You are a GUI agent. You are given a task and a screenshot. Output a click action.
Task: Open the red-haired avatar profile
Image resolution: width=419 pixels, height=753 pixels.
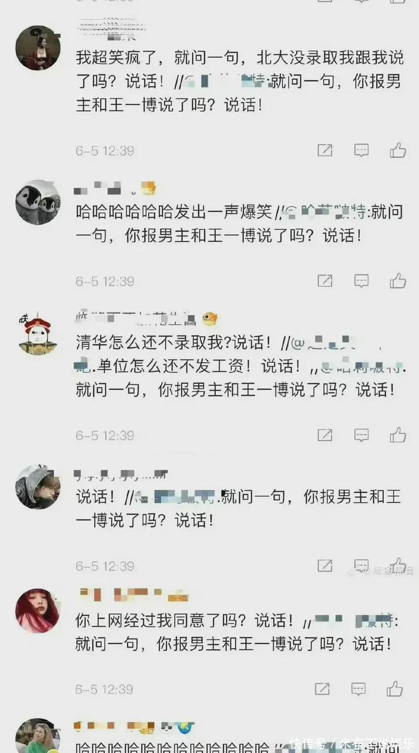pos(37,611)
